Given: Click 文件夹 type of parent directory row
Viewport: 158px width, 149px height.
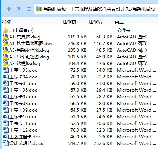Looking at the screenshot, I should 124,30.
